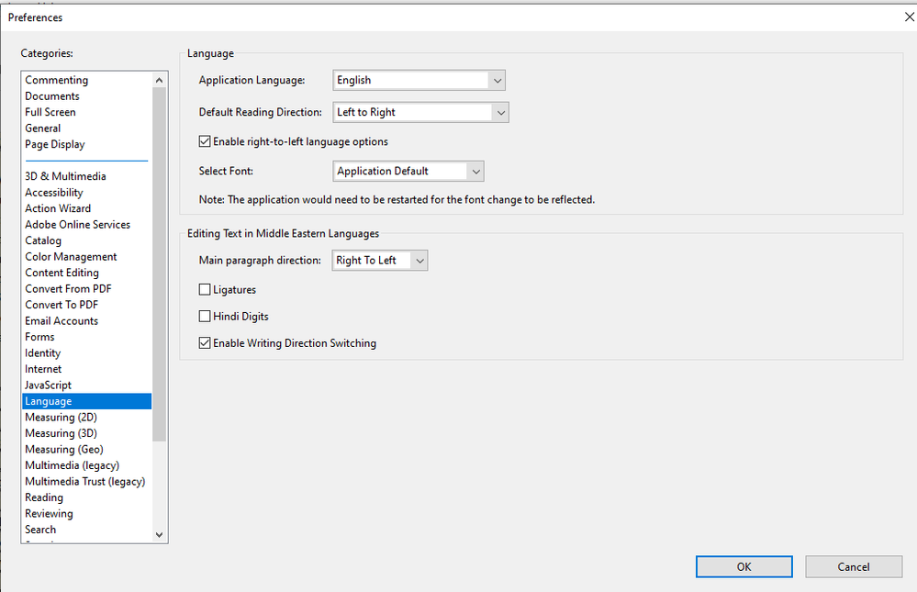Viewport: 917px width, 592px height.
Task: Open the Select Font dropdown
Action: (x=408, y=172)
